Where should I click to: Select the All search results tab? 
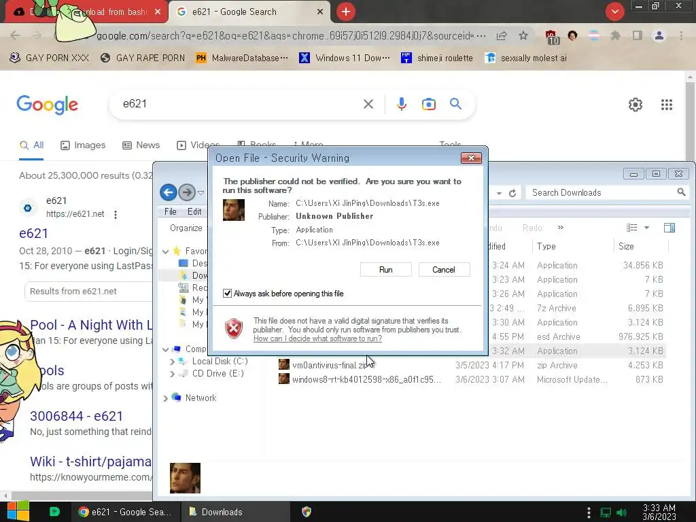point(31,145)
